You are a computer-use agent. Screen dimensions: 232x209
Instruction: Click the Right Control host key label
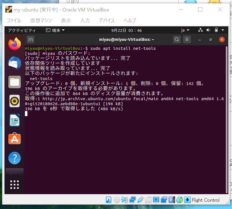click(205, 200)
